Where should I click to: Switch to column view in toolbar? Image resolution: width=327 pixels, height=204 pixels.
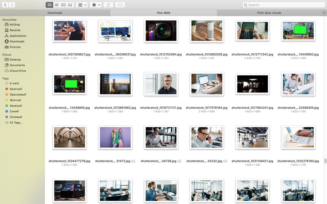[63, 5]
